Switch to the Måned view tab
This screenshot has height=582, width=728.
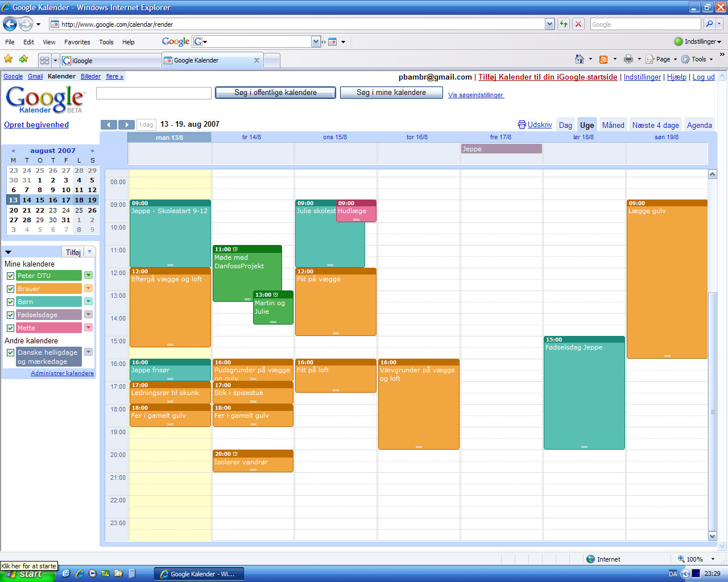pos(613,125)
